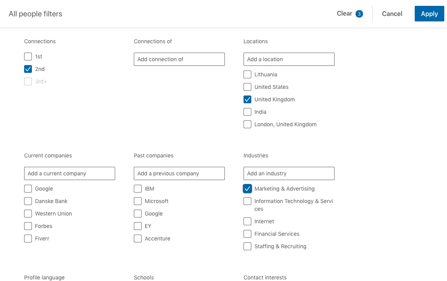Viewport: 447px width, 281px height.
Task: Check Western Union current company
Action: [x=28, y=214]
